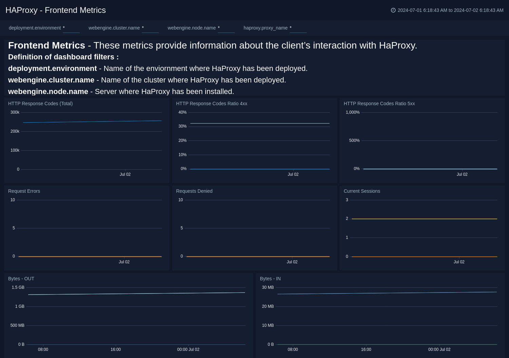Click the clock icon beside the time range
509x358 pixels.
point(393,10)
